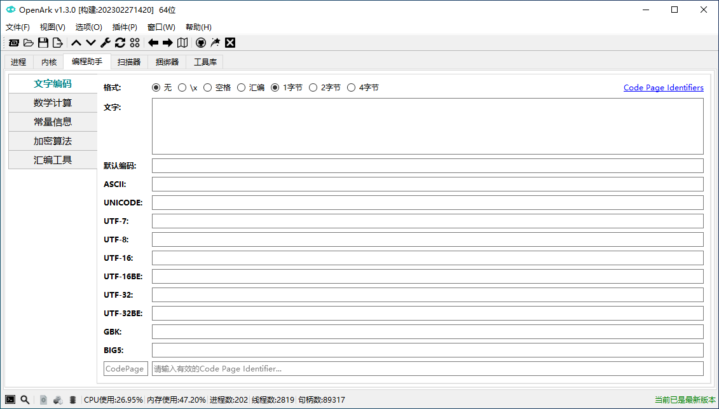Open the GitHub project icon

(200, 43)
